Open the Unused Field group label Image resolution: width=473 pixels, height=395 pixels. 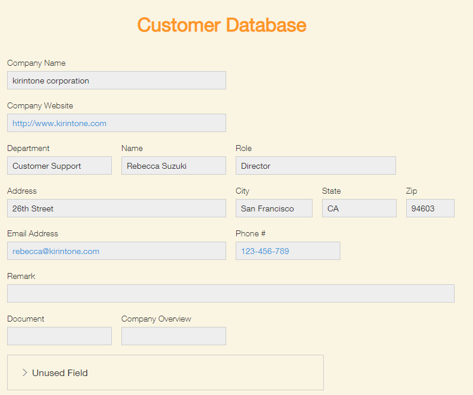click(60, 373)
